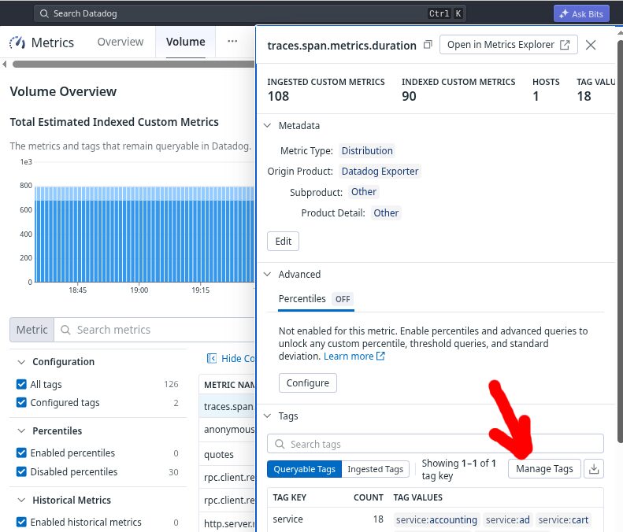Click the Configure percentiles button
623x532 pixels.
pos(308,383)
